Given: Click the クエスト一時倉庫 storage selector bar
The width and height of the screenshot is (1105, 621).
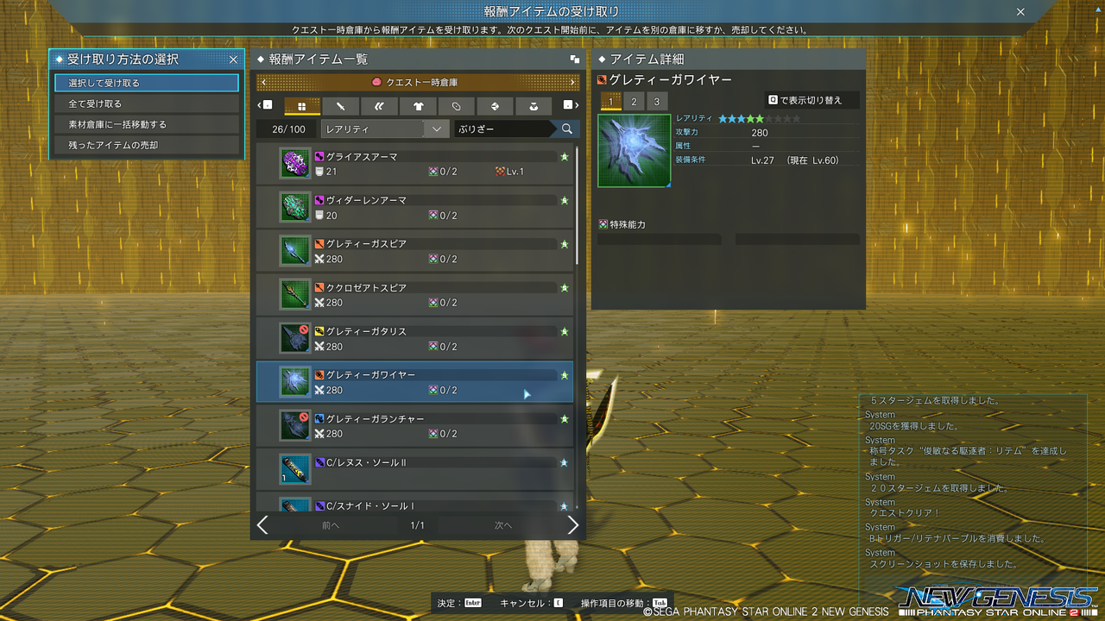Looking at the screenshot, I should [418, 82].
